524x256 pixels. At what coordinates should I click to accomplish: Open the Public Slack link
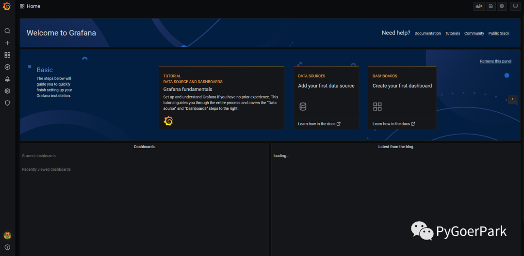tap(499, 33)
